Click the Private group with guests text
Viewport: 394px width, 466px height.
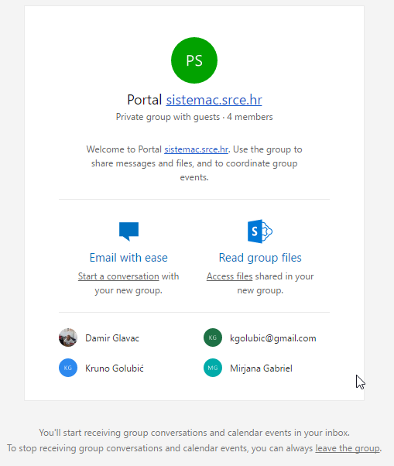[167, 117]
